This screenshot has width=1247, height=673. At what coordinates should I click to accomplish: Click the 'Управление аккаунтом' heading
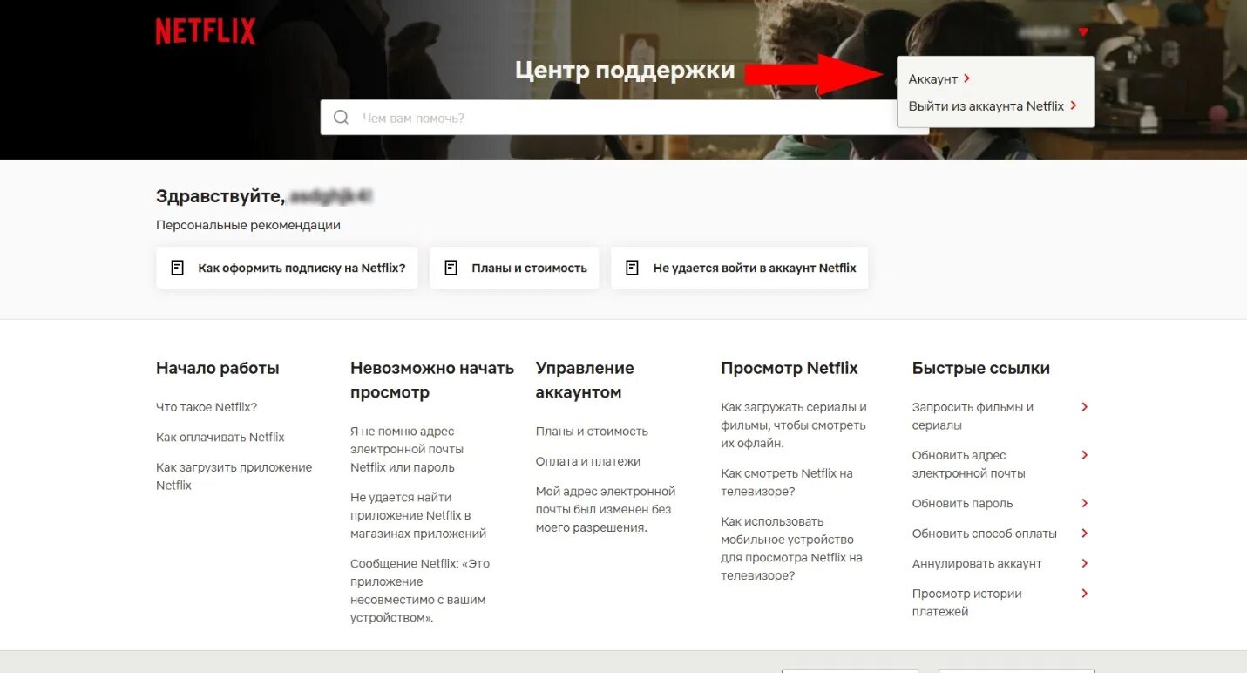(585, 380)
